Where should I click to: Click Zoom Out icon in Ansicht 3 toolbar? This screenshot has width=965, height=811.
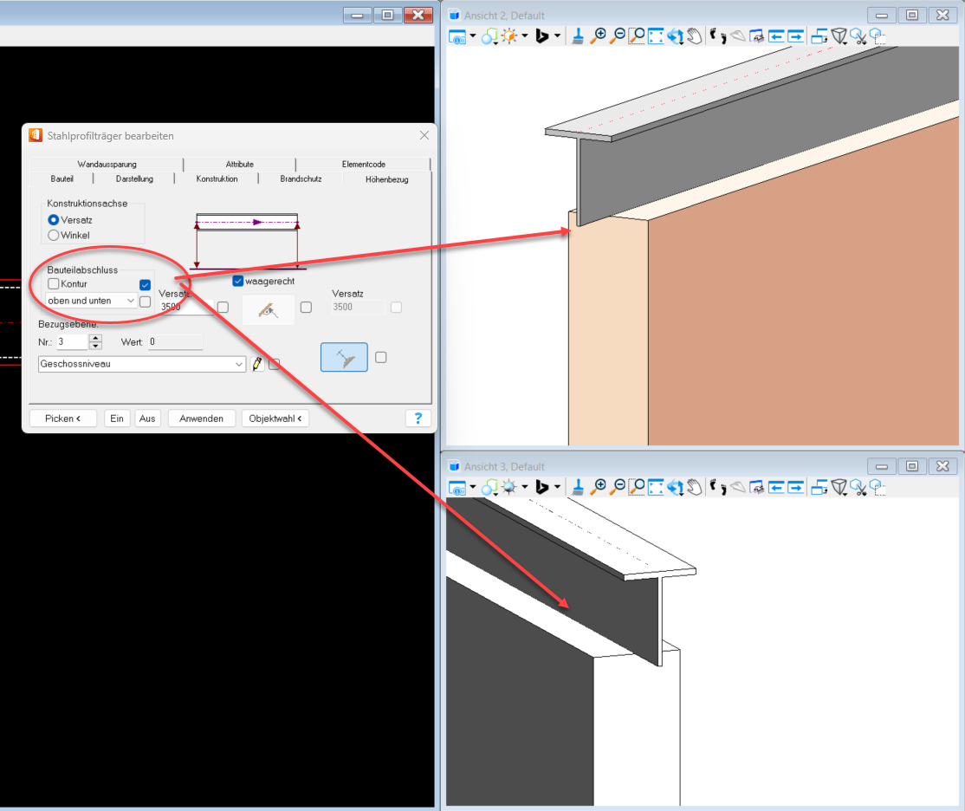click(617, 489)
